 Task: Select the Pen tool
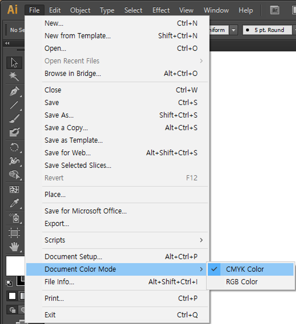pyautogui.click(x=14, y=91)
